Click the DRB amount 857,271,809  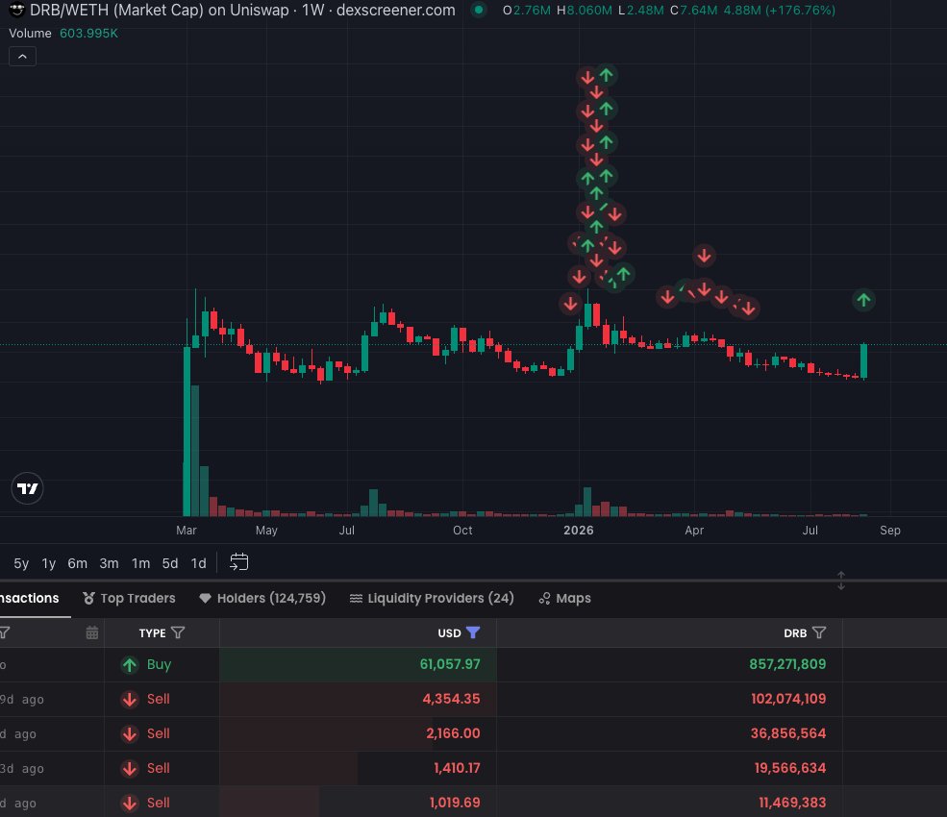(787, 664)
